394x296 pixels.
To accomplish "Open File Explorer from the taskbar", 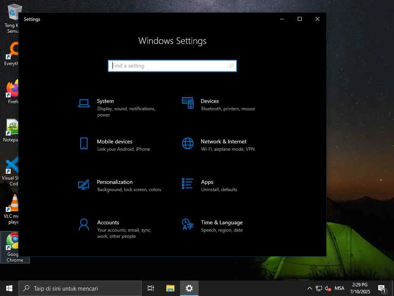I will [x=170, y=288].
